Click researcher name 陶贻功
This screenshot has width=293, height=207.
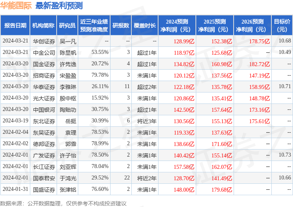pyautogui.click(x=68, y=110)
